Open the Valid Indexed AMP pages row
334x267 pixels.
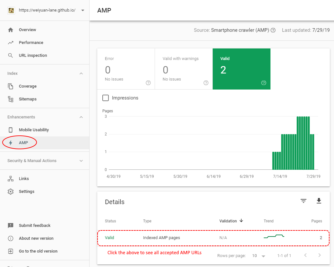click(213, 238)
